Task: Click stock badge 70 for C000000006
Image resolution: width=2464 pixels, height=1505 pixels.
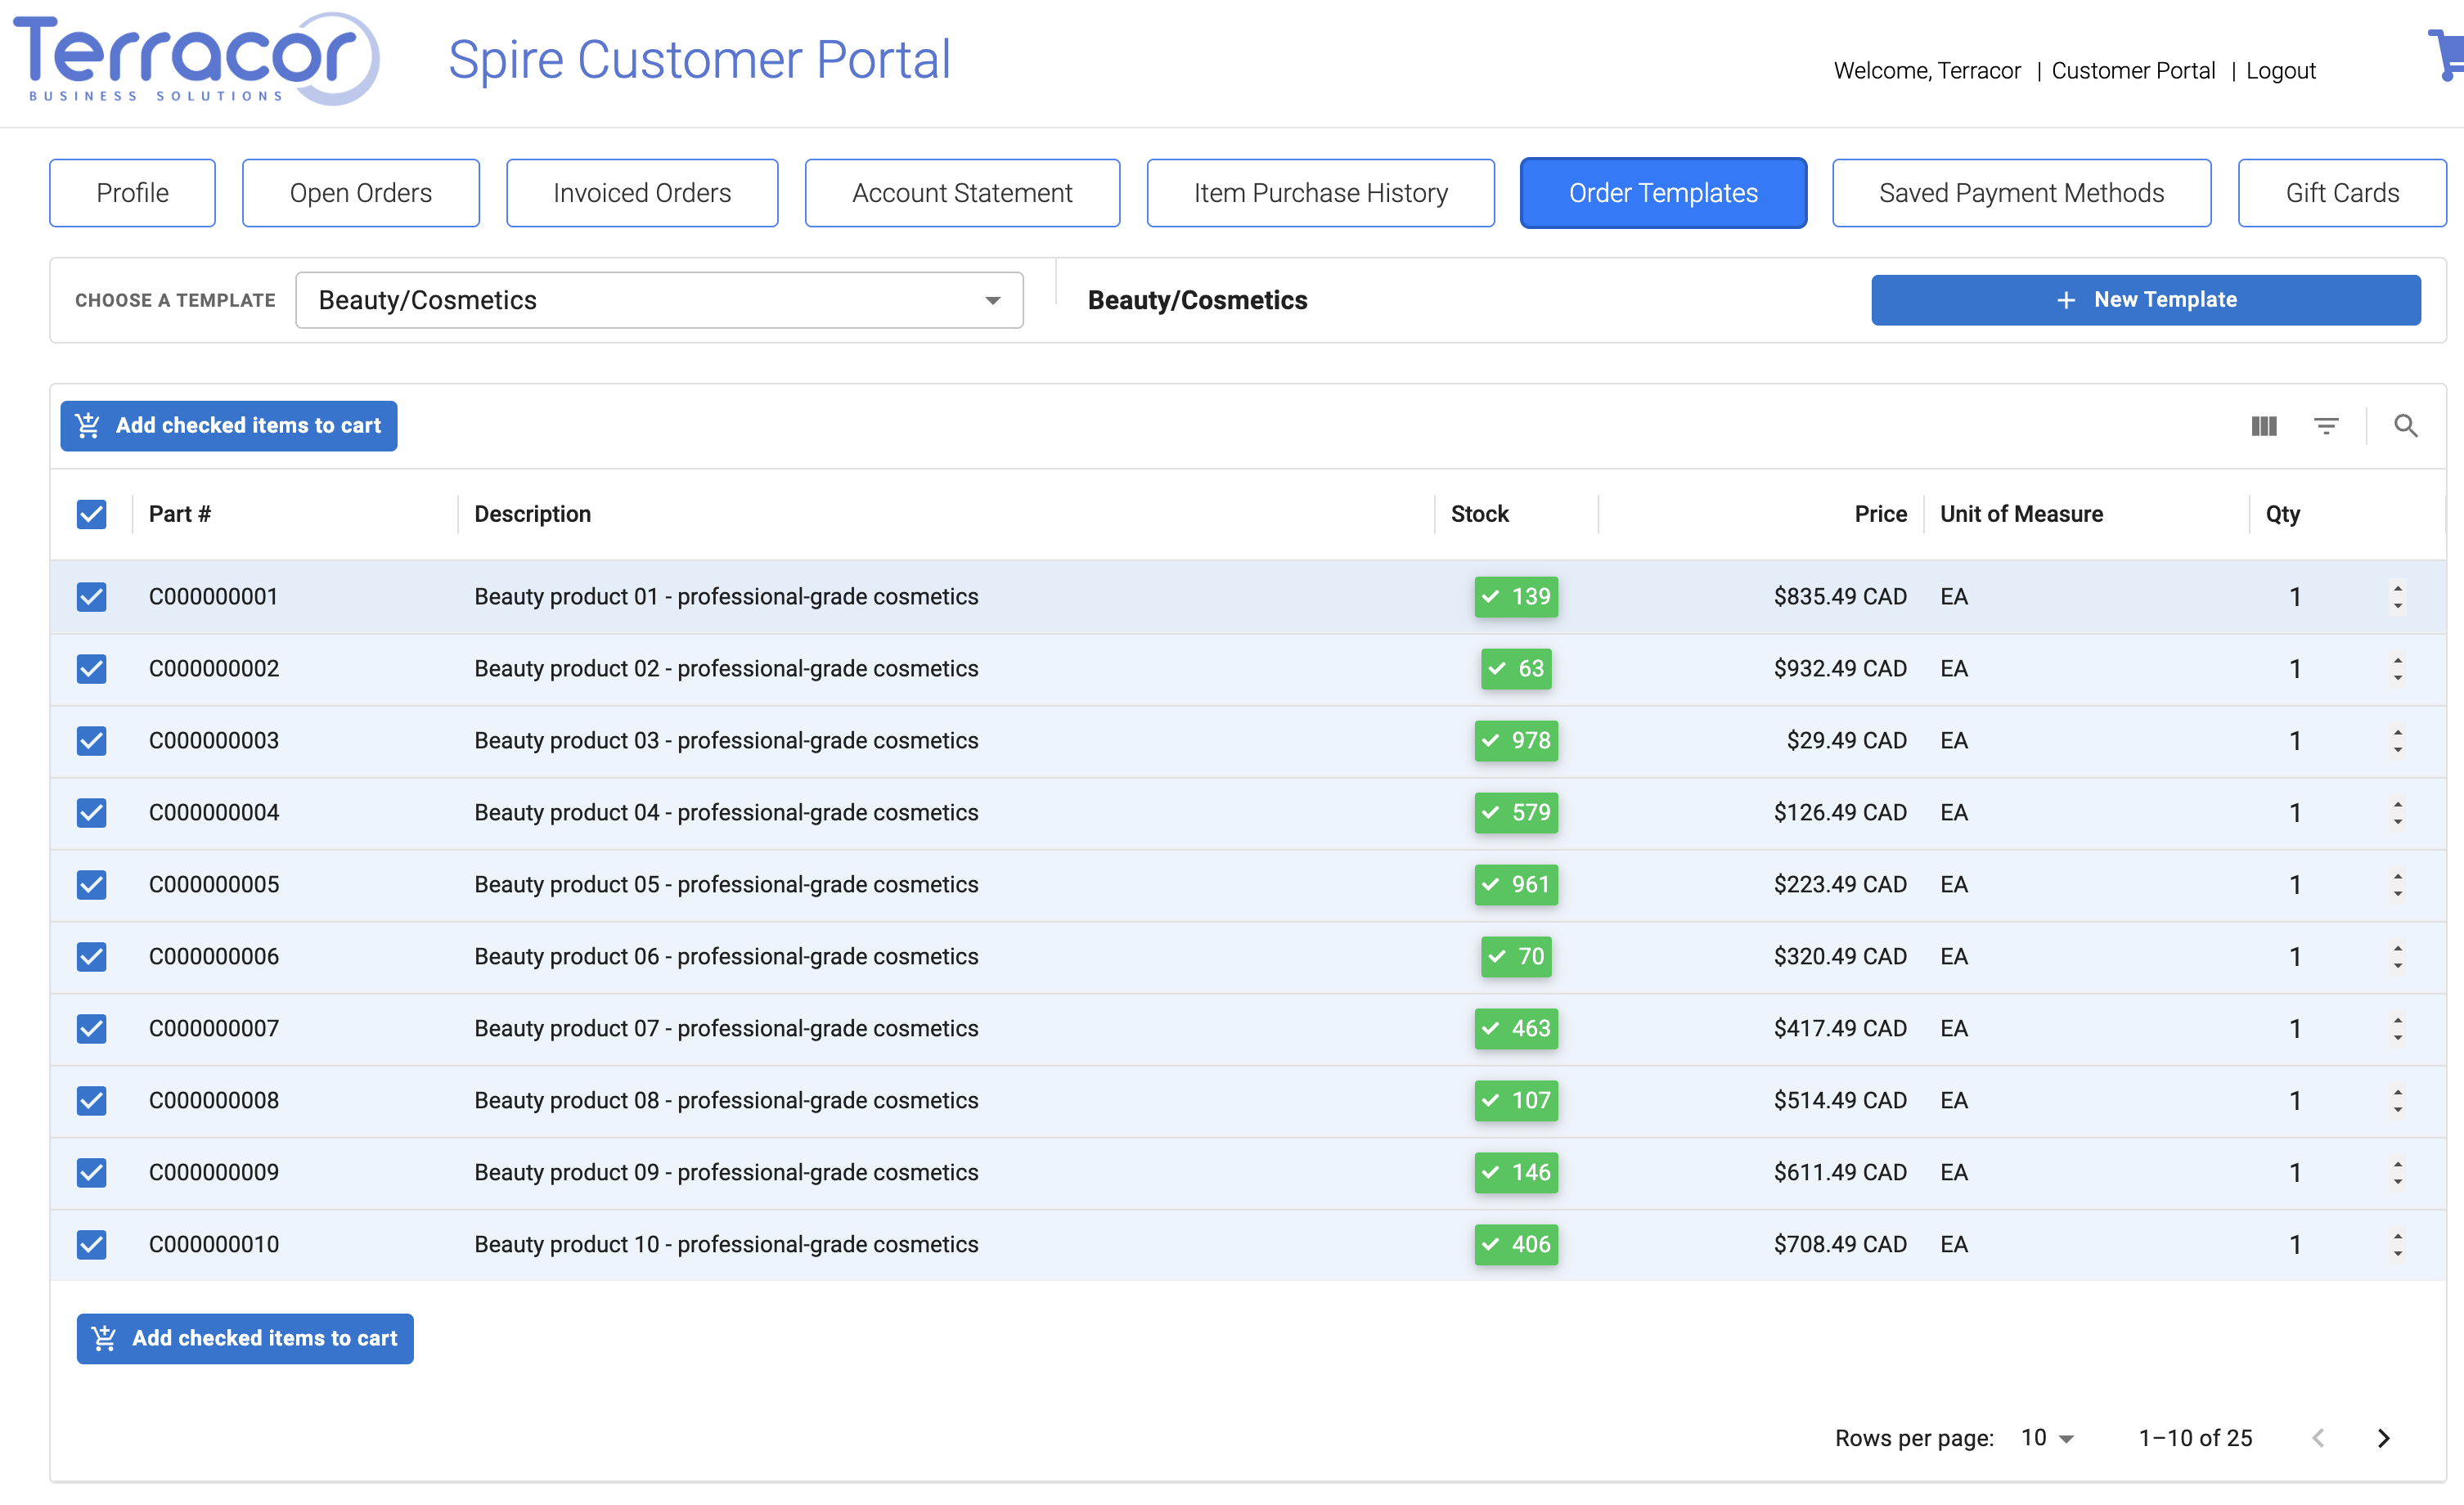Action: point(1516,957)
